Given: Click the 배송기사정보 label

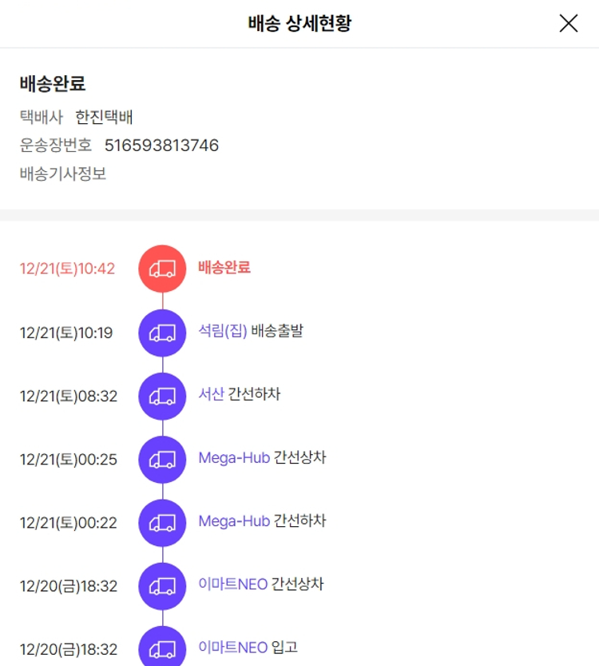Looking at the screenshot, I should pos(63,173).
